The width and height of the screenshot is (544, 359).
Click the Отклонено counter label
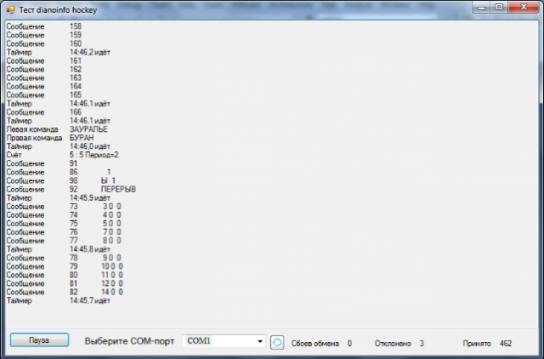[x=393, y=344]
